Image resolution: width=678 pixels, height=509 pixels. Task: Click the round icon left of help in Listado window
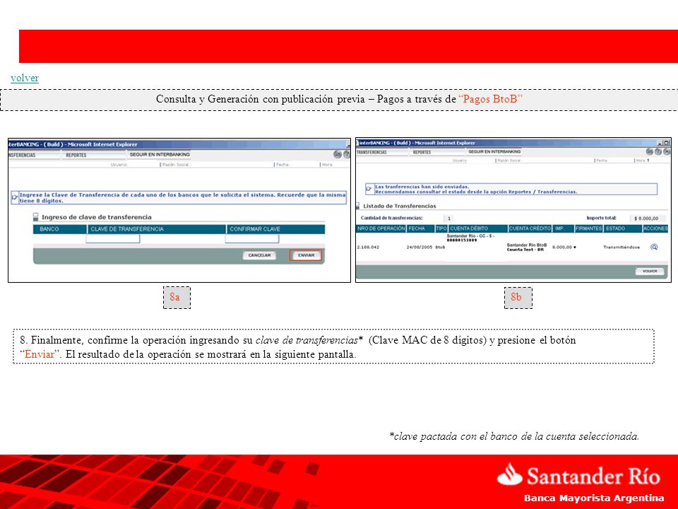click(x=650, y=151)
